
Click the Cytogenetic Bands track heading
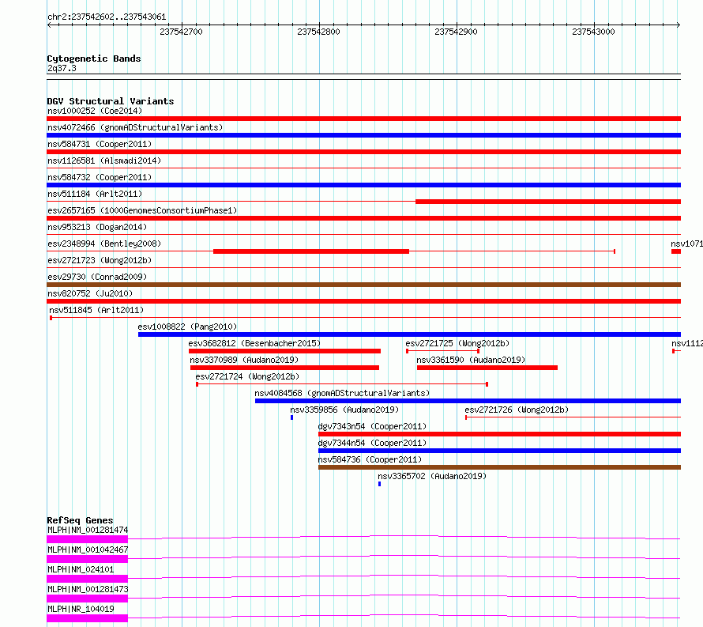click(94, 59)
